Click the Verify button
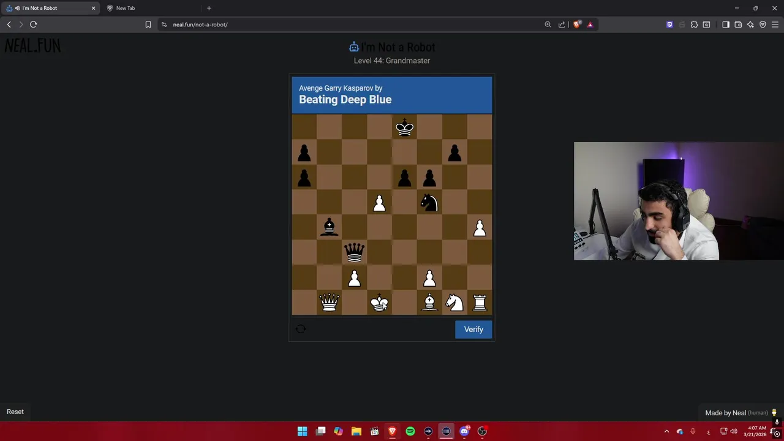This screenshot has width=784, height=441. 473,330
